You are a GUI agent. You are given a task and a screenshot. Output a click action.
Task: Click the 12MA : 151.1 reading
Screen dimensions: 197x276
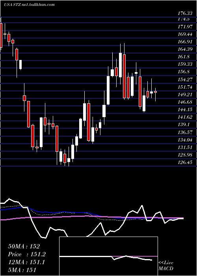(x=26, y=262)
